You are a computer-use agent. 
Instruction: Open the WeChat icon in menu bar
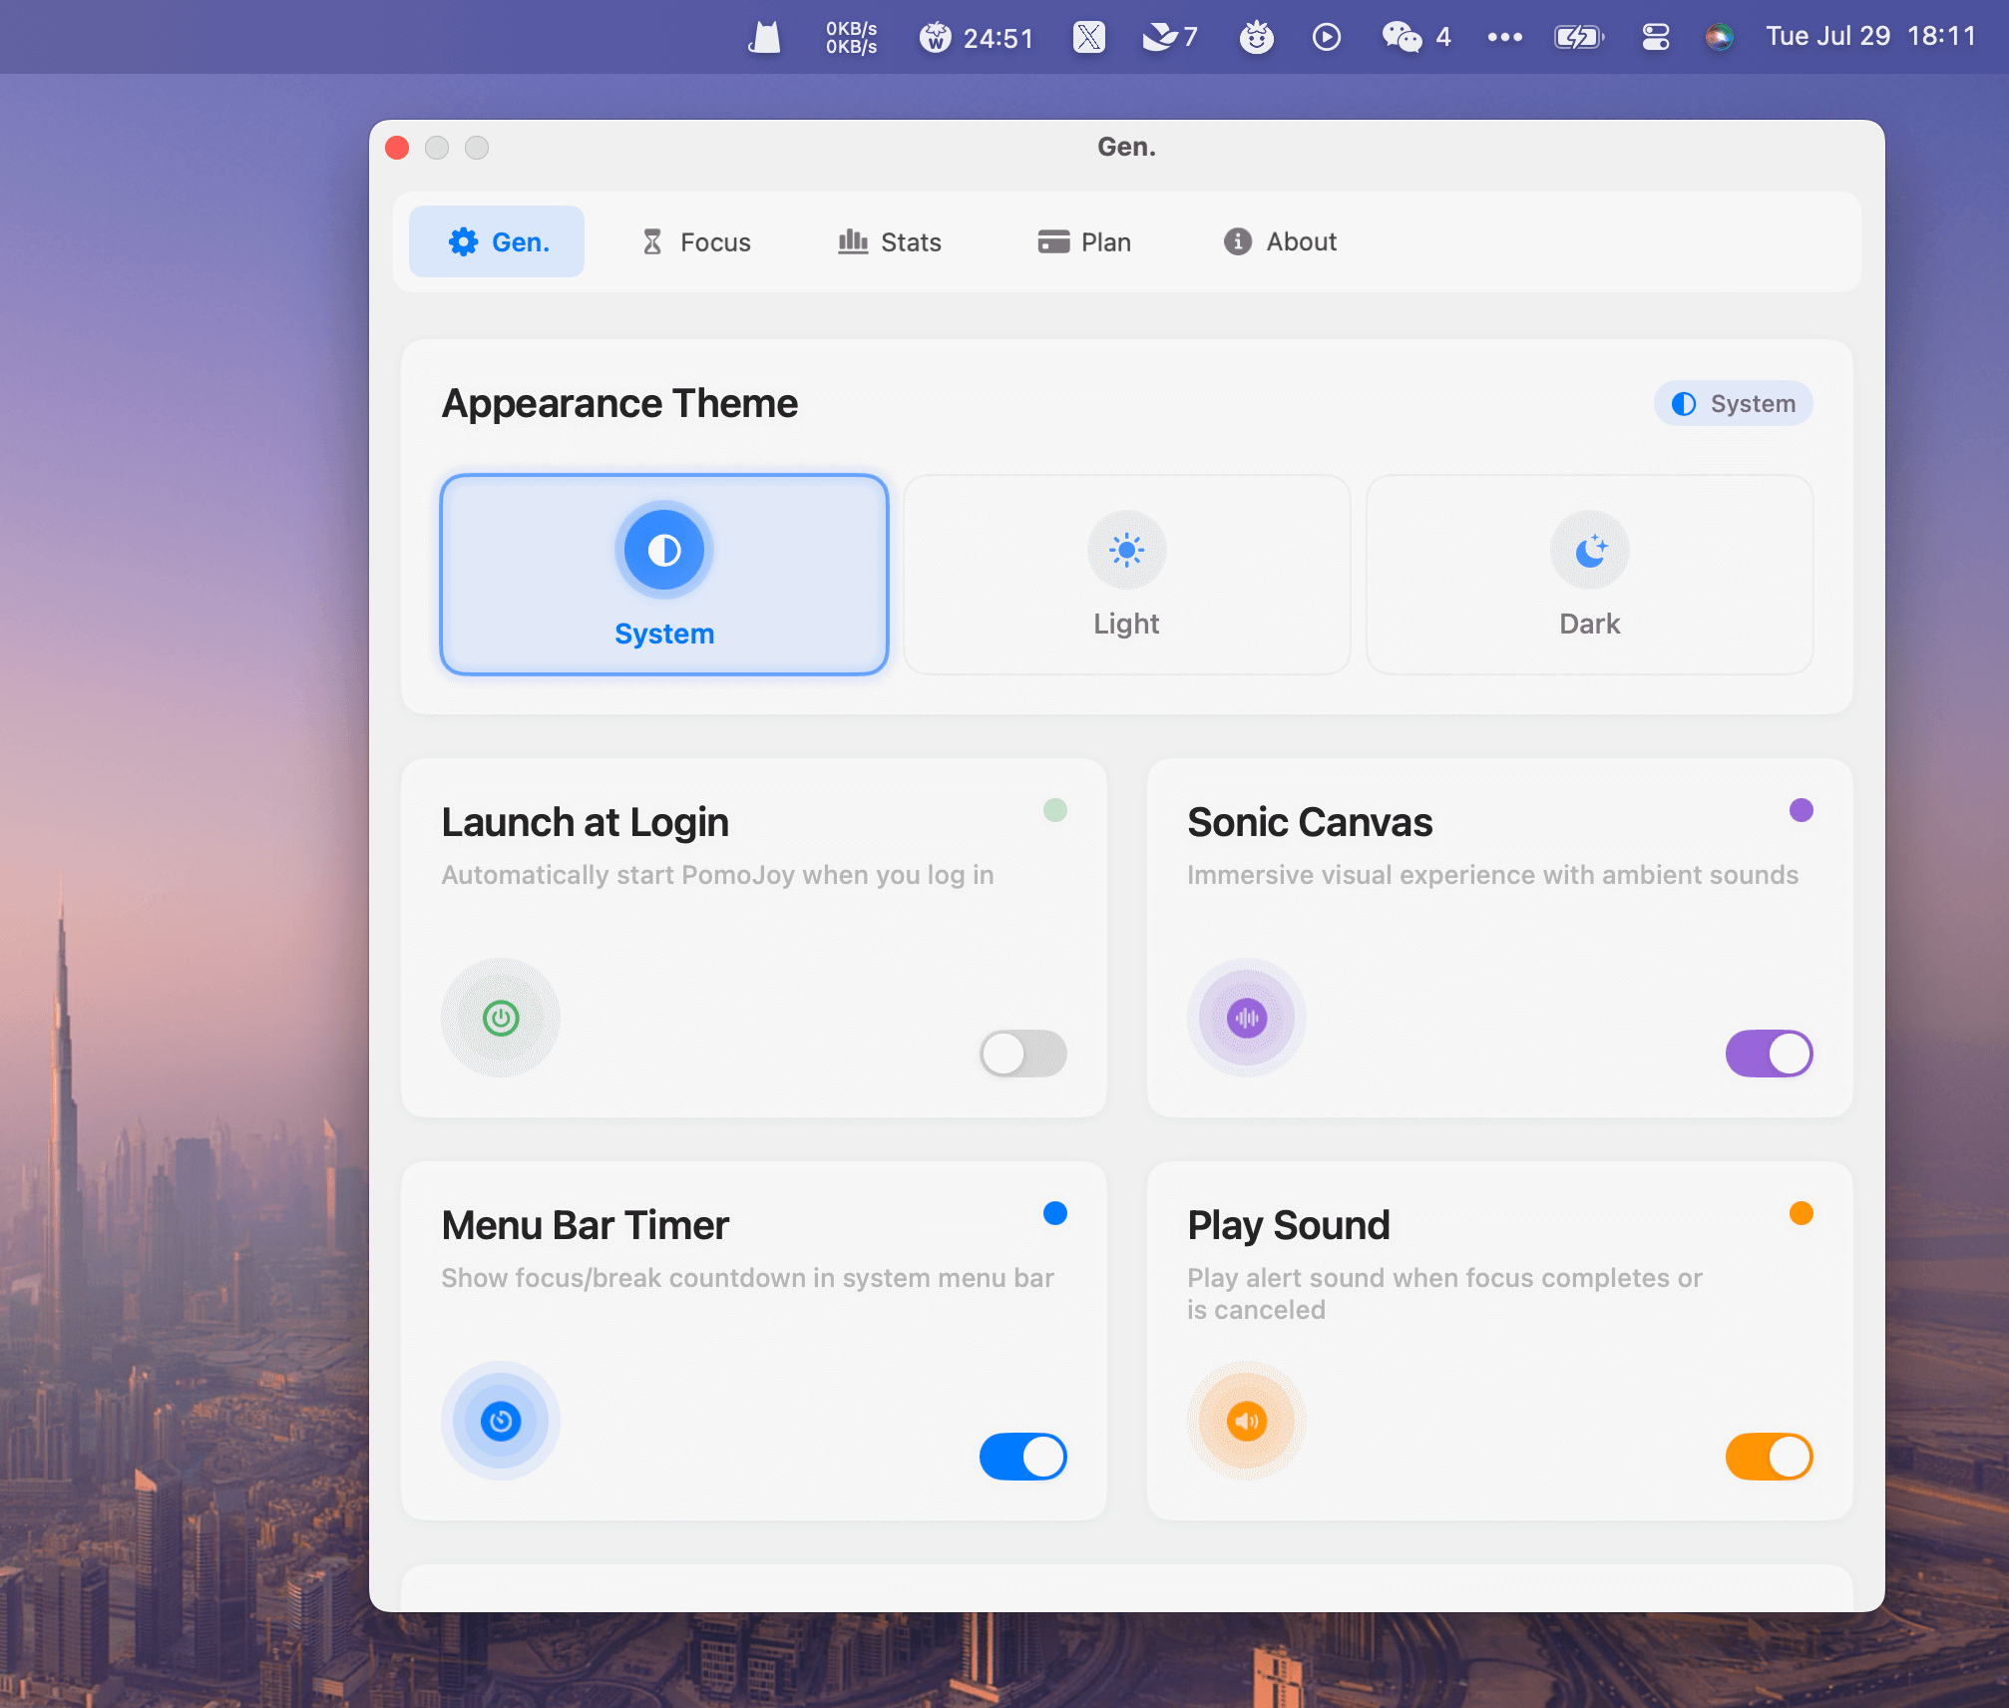click(1402, 37)
